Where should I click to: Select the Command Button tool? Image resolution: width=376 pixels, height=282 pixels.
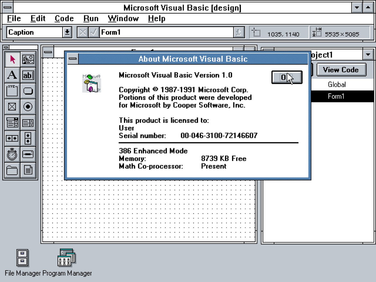coord(28,91)
